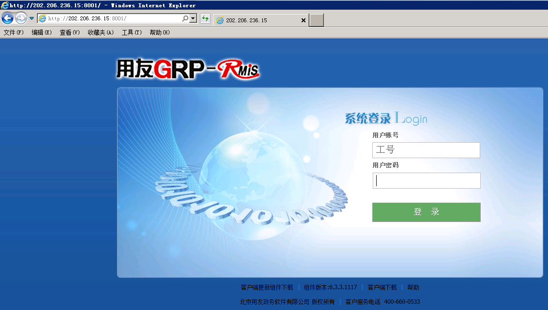Click the 用户账号 field showing 工号
548x310 pixels.
pos(426,150)
